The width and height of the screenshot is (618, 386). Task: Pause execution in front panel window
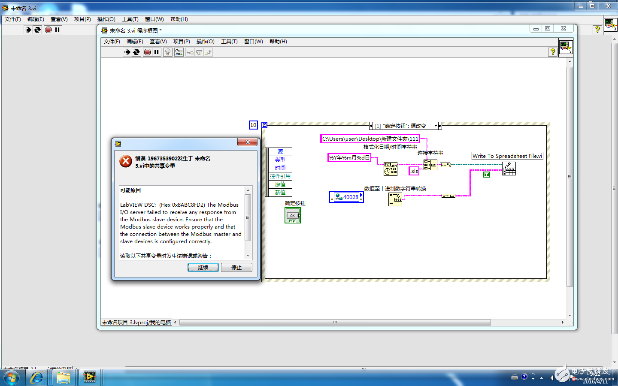click(58, 30)
